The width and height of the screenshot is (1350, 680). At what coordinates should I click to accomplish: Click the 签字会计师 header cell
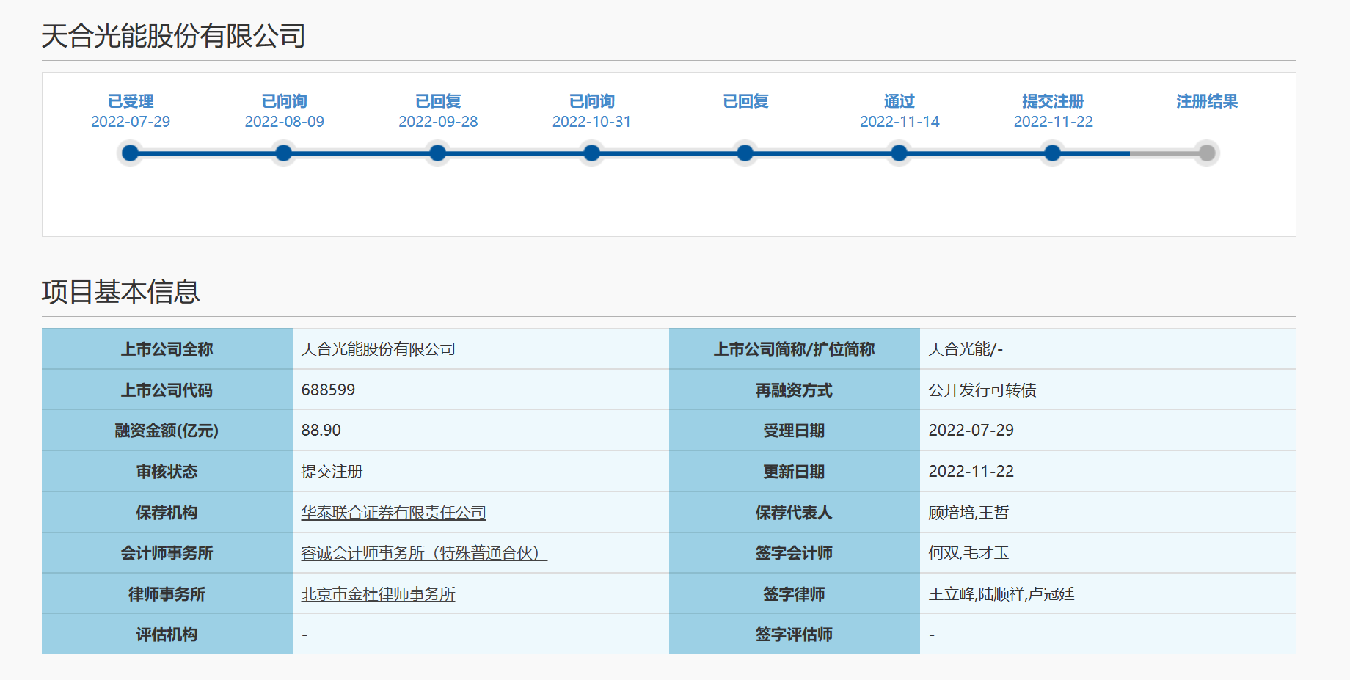[795, 553]
